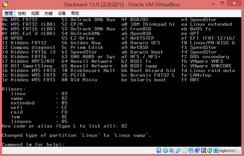
Task: Open the 控制 menu
Action: (22, 13)
